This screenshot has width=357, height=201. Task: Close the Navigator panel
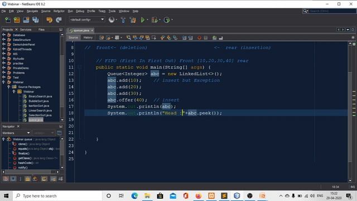click(18, 126)
